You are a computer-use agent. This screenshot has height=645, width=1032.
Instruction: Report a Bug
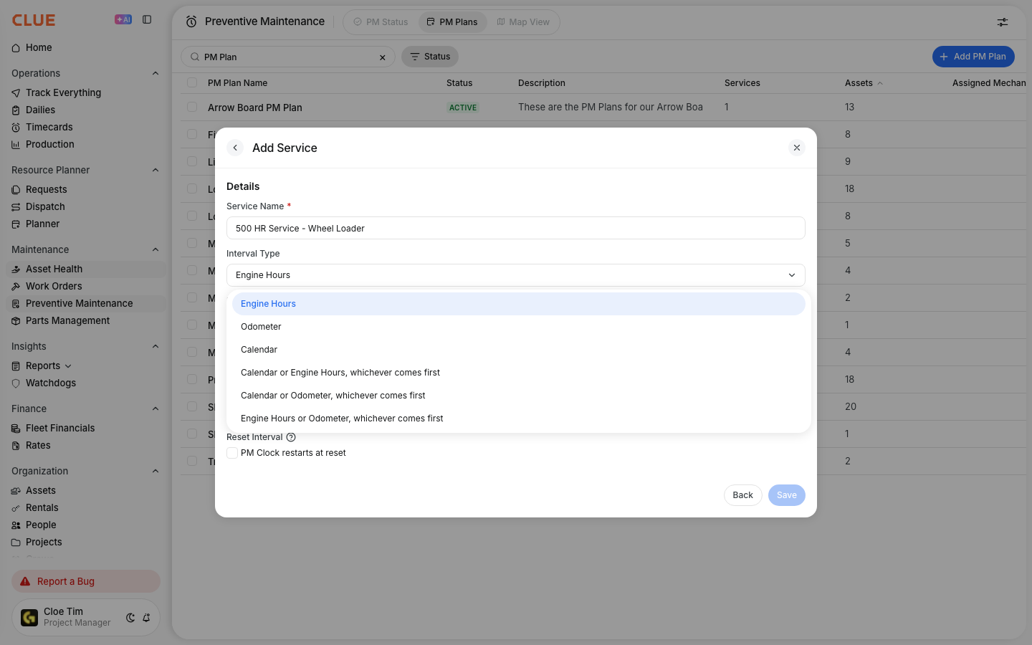[x=86, y=581]
